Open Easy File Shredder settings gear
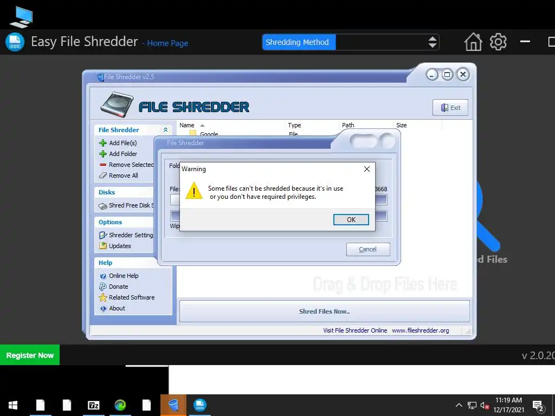The height and width of the screenshot is (416, 555). point(498,42)
